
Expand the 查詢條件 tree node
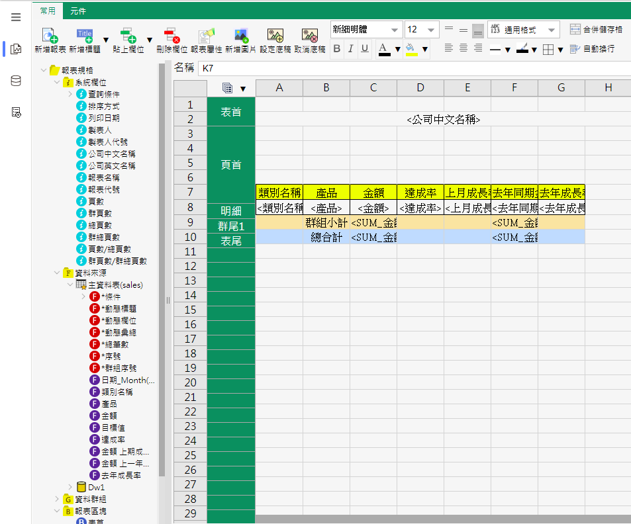(70, 94)
